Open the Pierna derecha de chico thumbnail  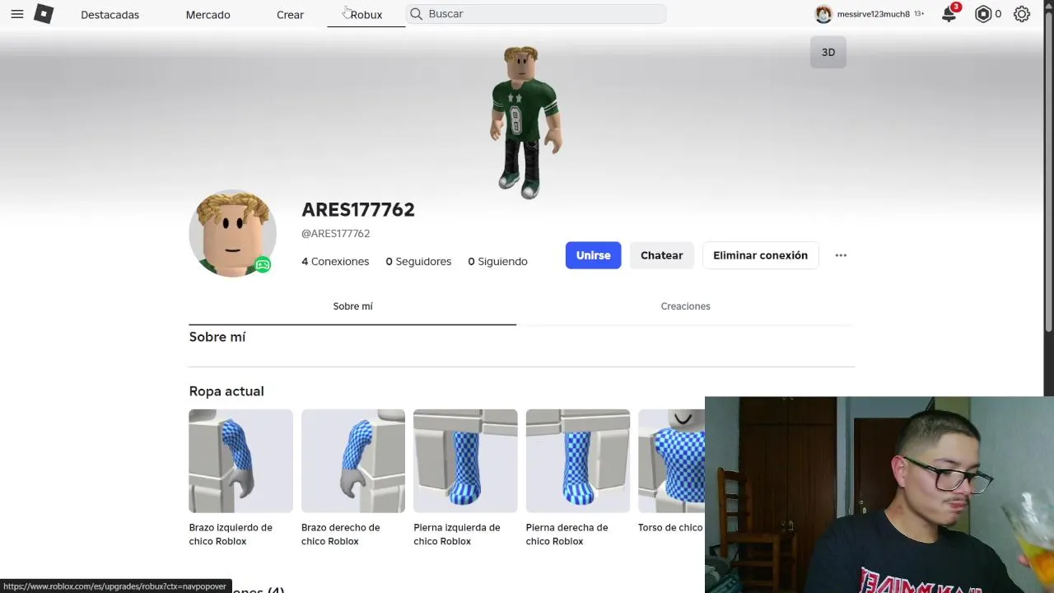click(578, 461)
